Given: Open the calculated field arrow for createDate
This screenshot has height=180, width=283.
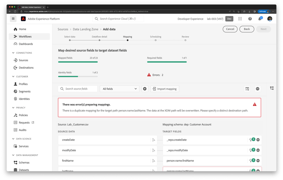Looking at the screenshot, I should pos(154,140).
